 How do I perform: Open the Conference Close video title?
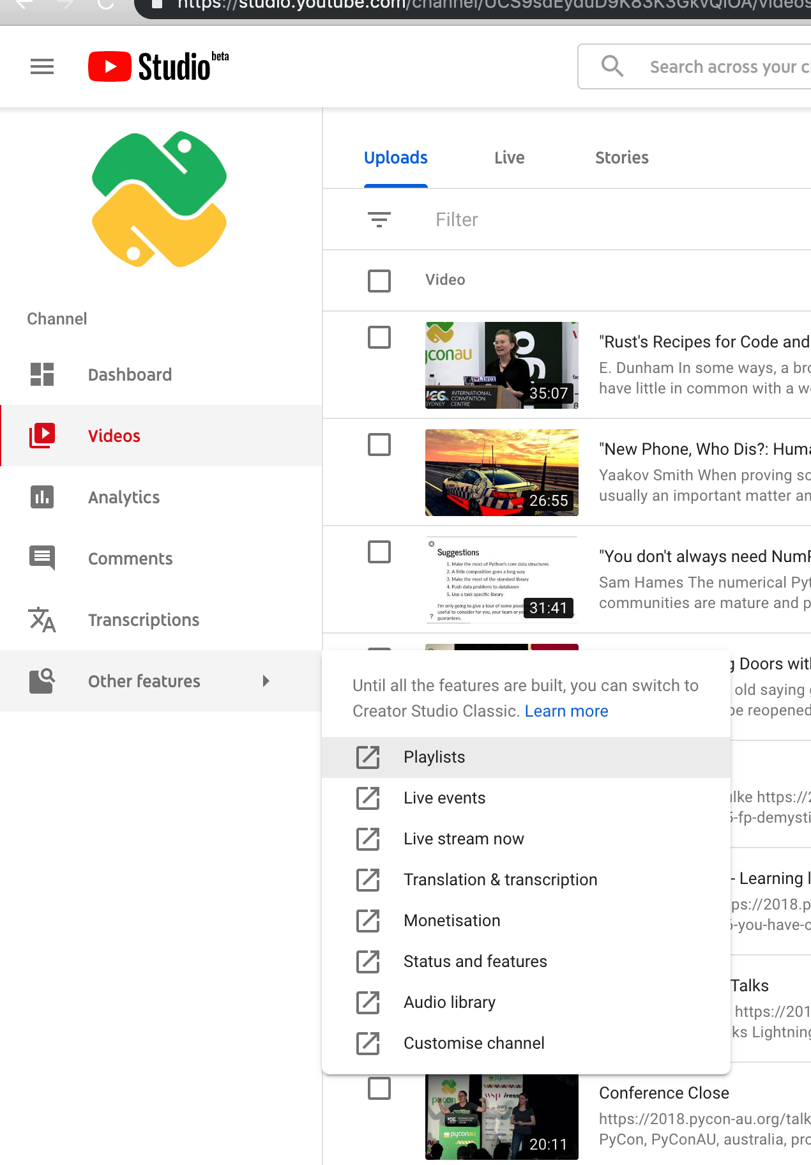pos(663,1093)
